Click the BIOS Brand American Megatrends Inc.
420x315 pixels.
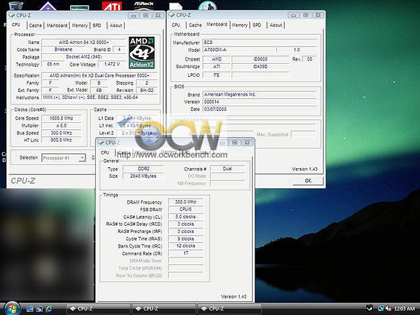coord(260,94)
